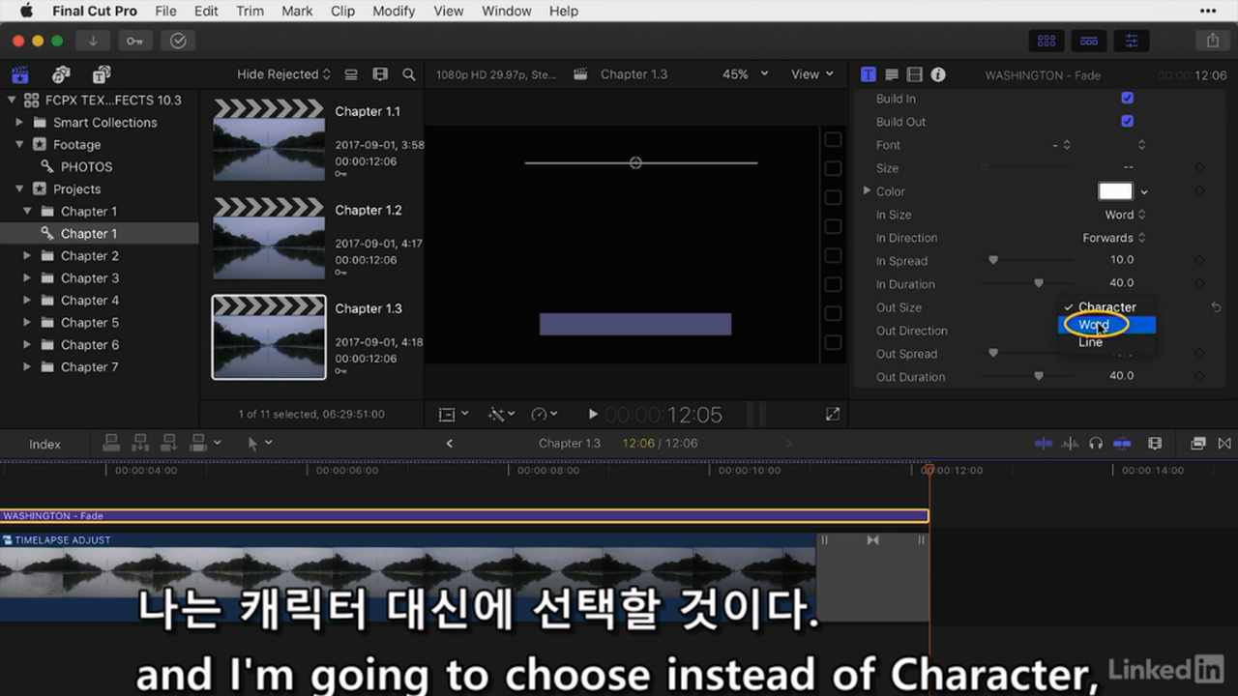This screenshot has width=1238, height=696.
Task: Open the Keyword Editor key icon
Action: pyautogui.click(x=135, y=41)
